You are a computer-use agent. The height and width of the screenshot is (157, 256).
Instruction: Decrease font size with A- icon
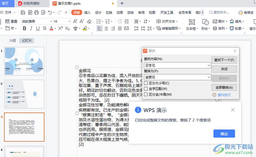pos(82,21)
